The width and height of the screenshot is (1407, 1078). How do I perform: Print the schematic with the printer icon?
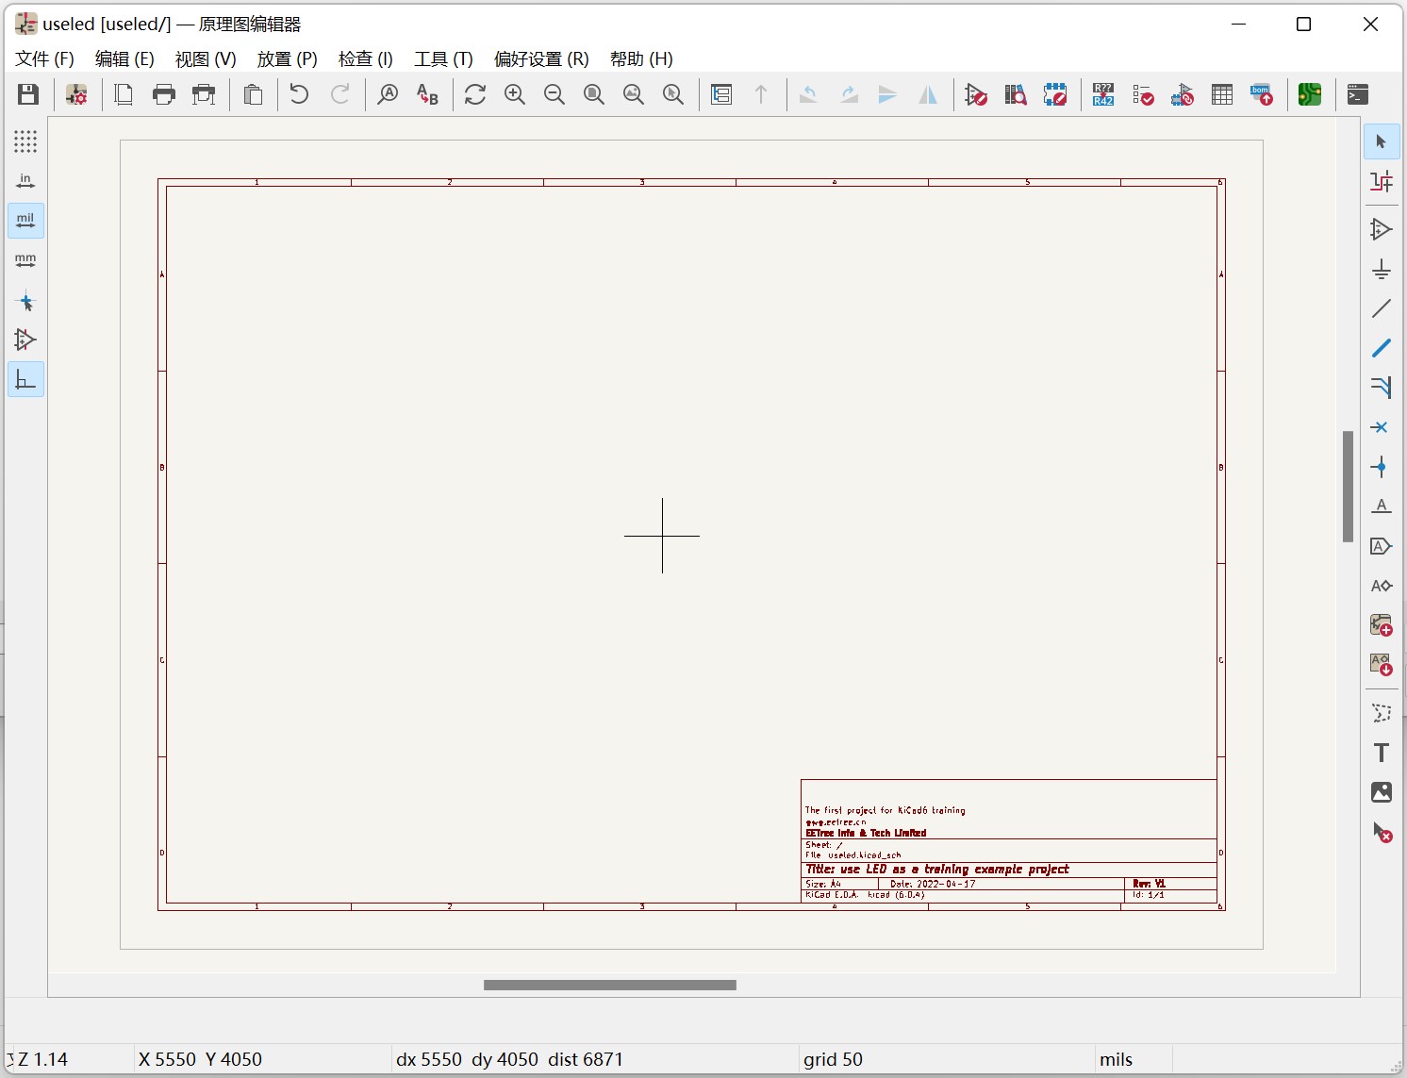point(164,94)
